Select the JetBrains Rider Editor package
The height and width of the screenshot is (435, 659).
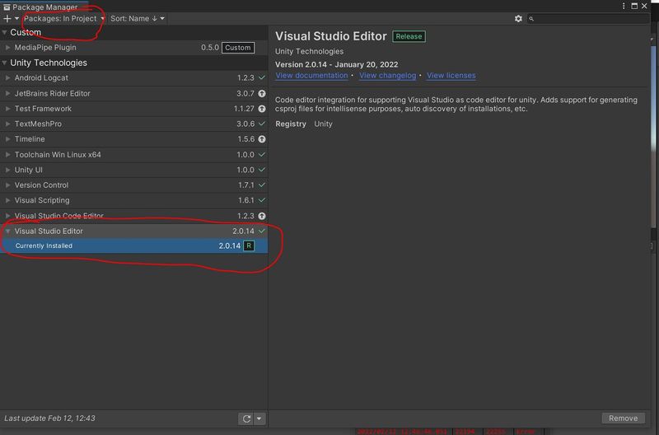coord(134,93)
